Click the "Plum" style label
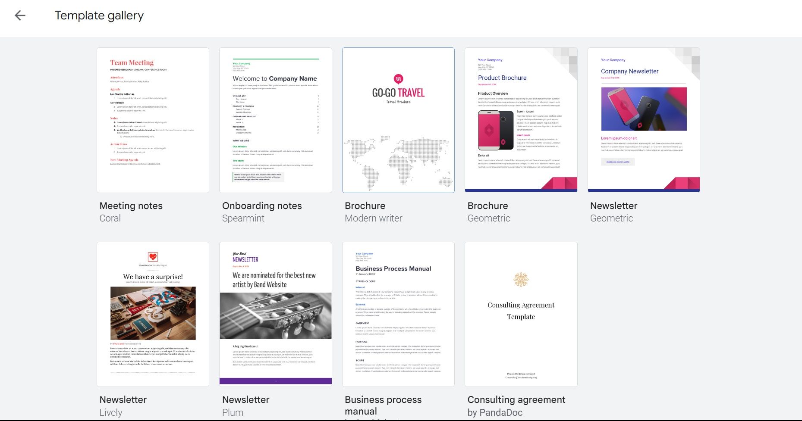Viewport: 802px width, 421px height. 233,412
